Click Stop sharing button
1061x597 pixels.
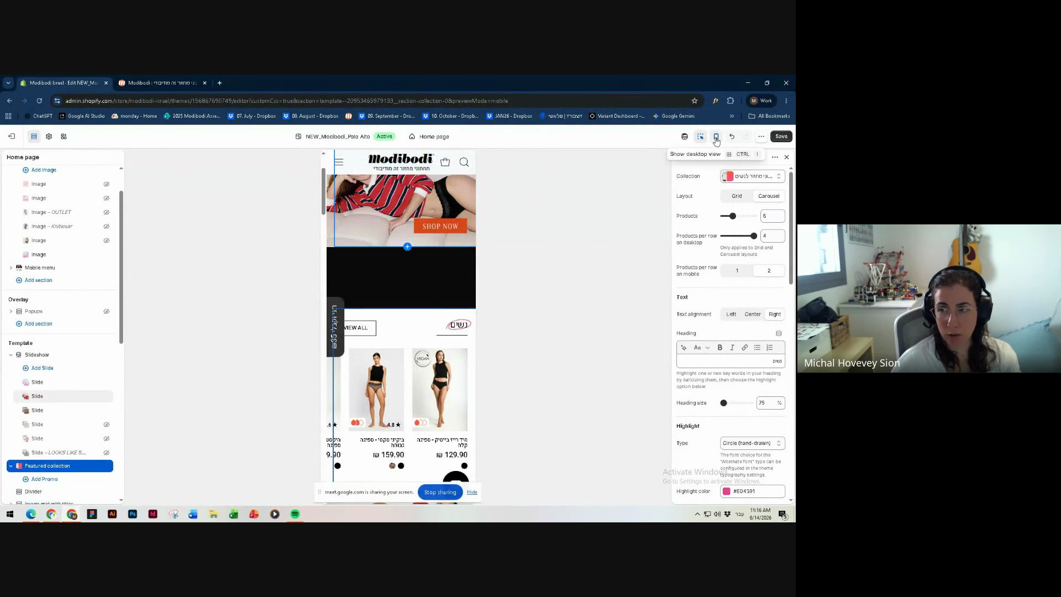[440, 493]
